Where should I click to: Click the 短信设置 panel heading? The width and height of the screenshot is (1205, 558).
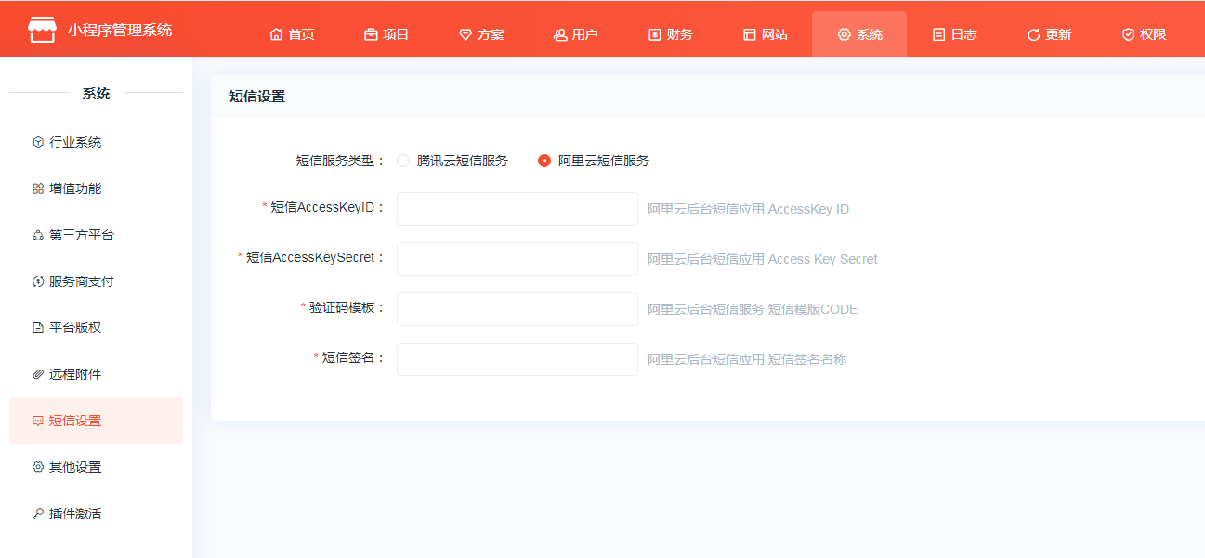[x=257, y=97]
